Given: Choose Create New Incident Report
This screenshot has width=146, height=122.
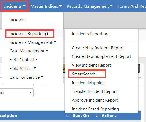Looking at the screenshot, I should pyautogui.click(x=98, y=48).
